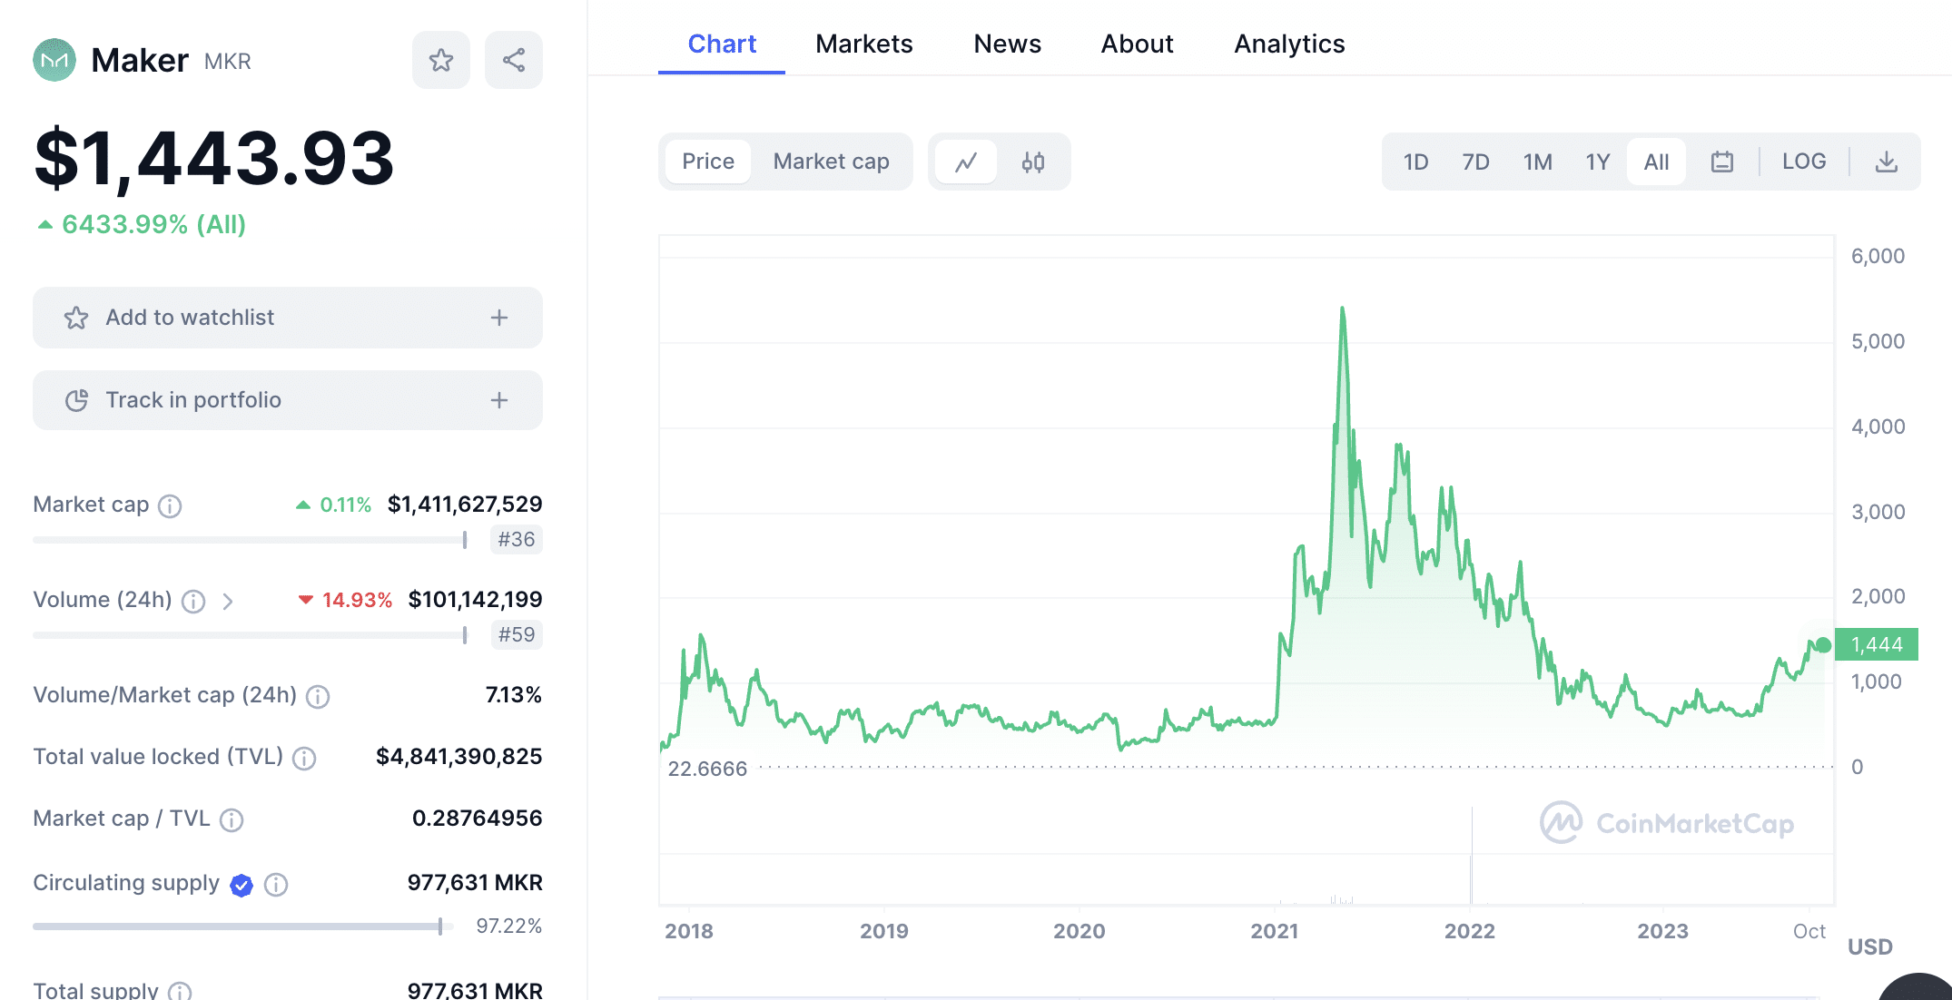The height and width of the screenshot is (1000, 1952).
Task: Toggle the LOG scale button
Action: 1803,161
